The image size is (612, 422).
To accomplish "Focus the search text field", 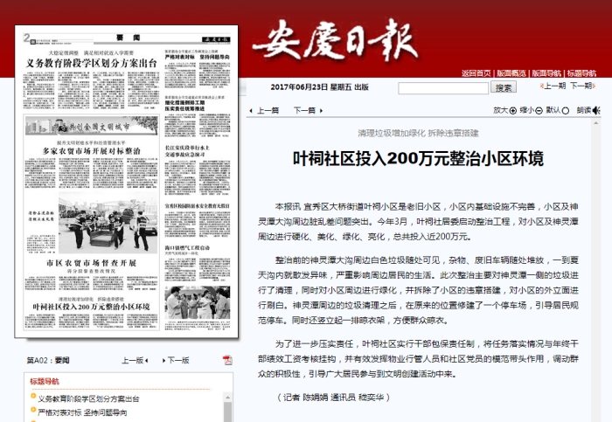I will (x=443, y=88).
